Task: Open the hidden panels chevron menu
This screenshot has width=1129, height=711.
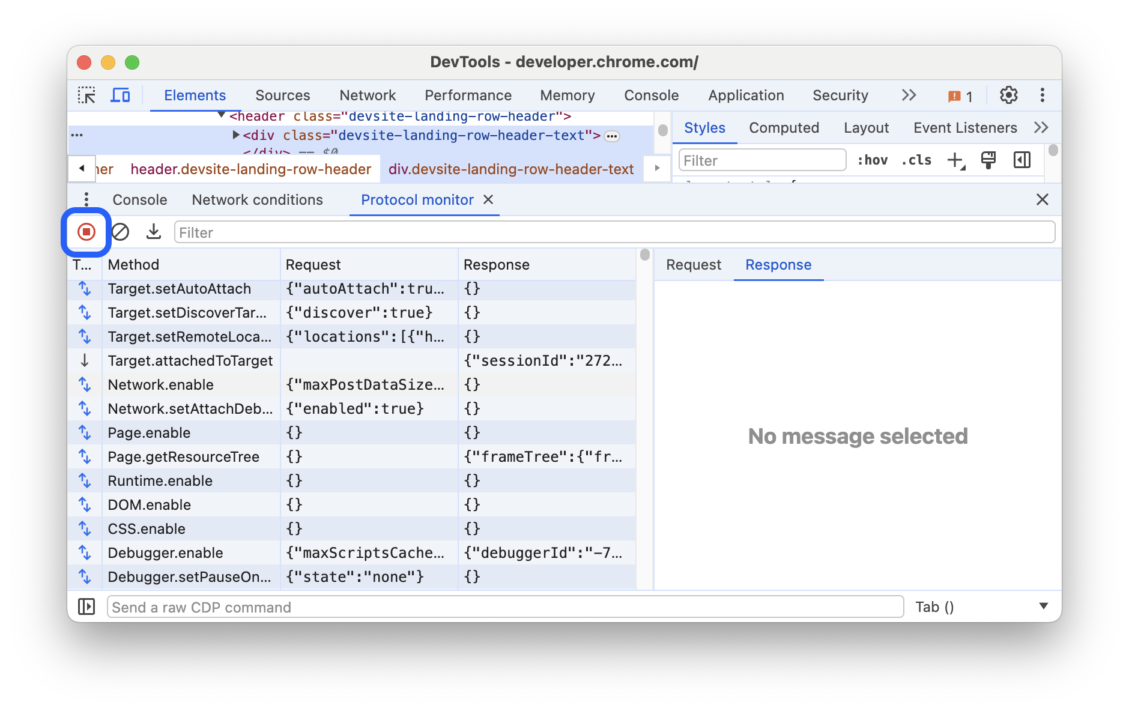Action: tap(909, 95)
